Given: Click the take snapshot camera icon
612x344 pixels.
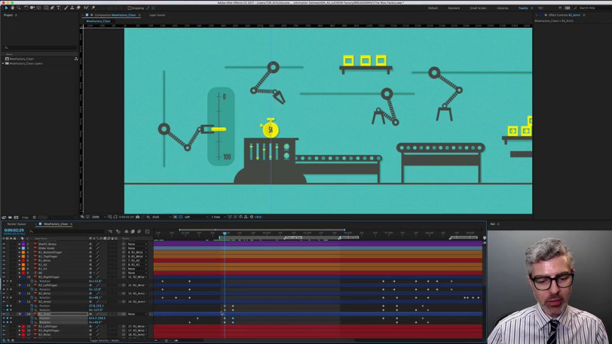Looking at the screenshot, I should click(x=137, y=217).
